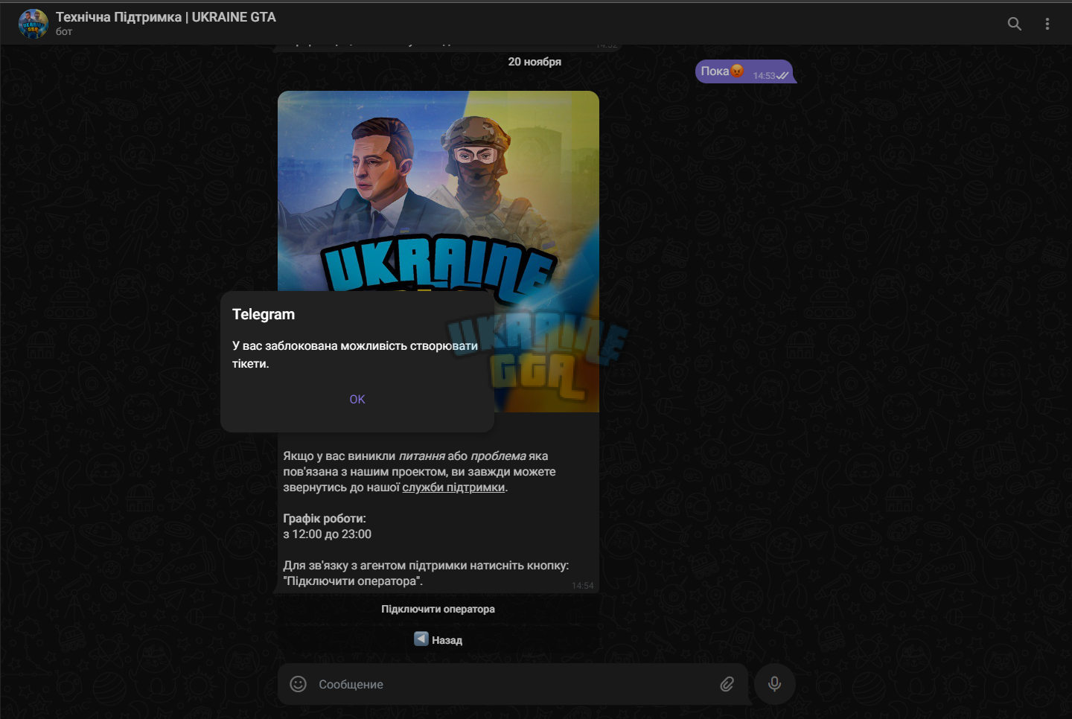This screenshot has height=719, width=1072.
Task: Click the з 12:00 до 23:00 line
Action: [328, 534]
